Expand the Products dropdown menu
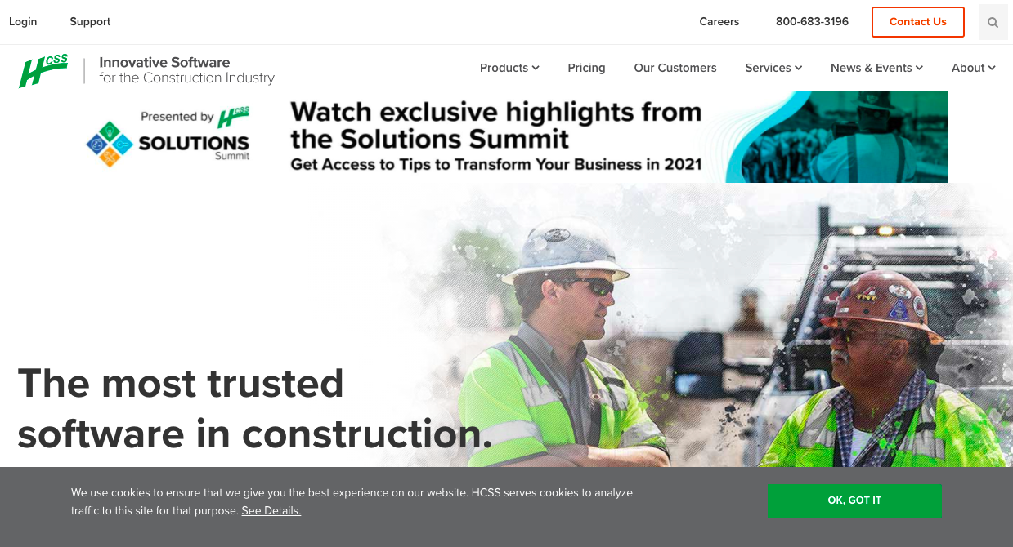This screenshot has width=1013, height=547. 509,68
